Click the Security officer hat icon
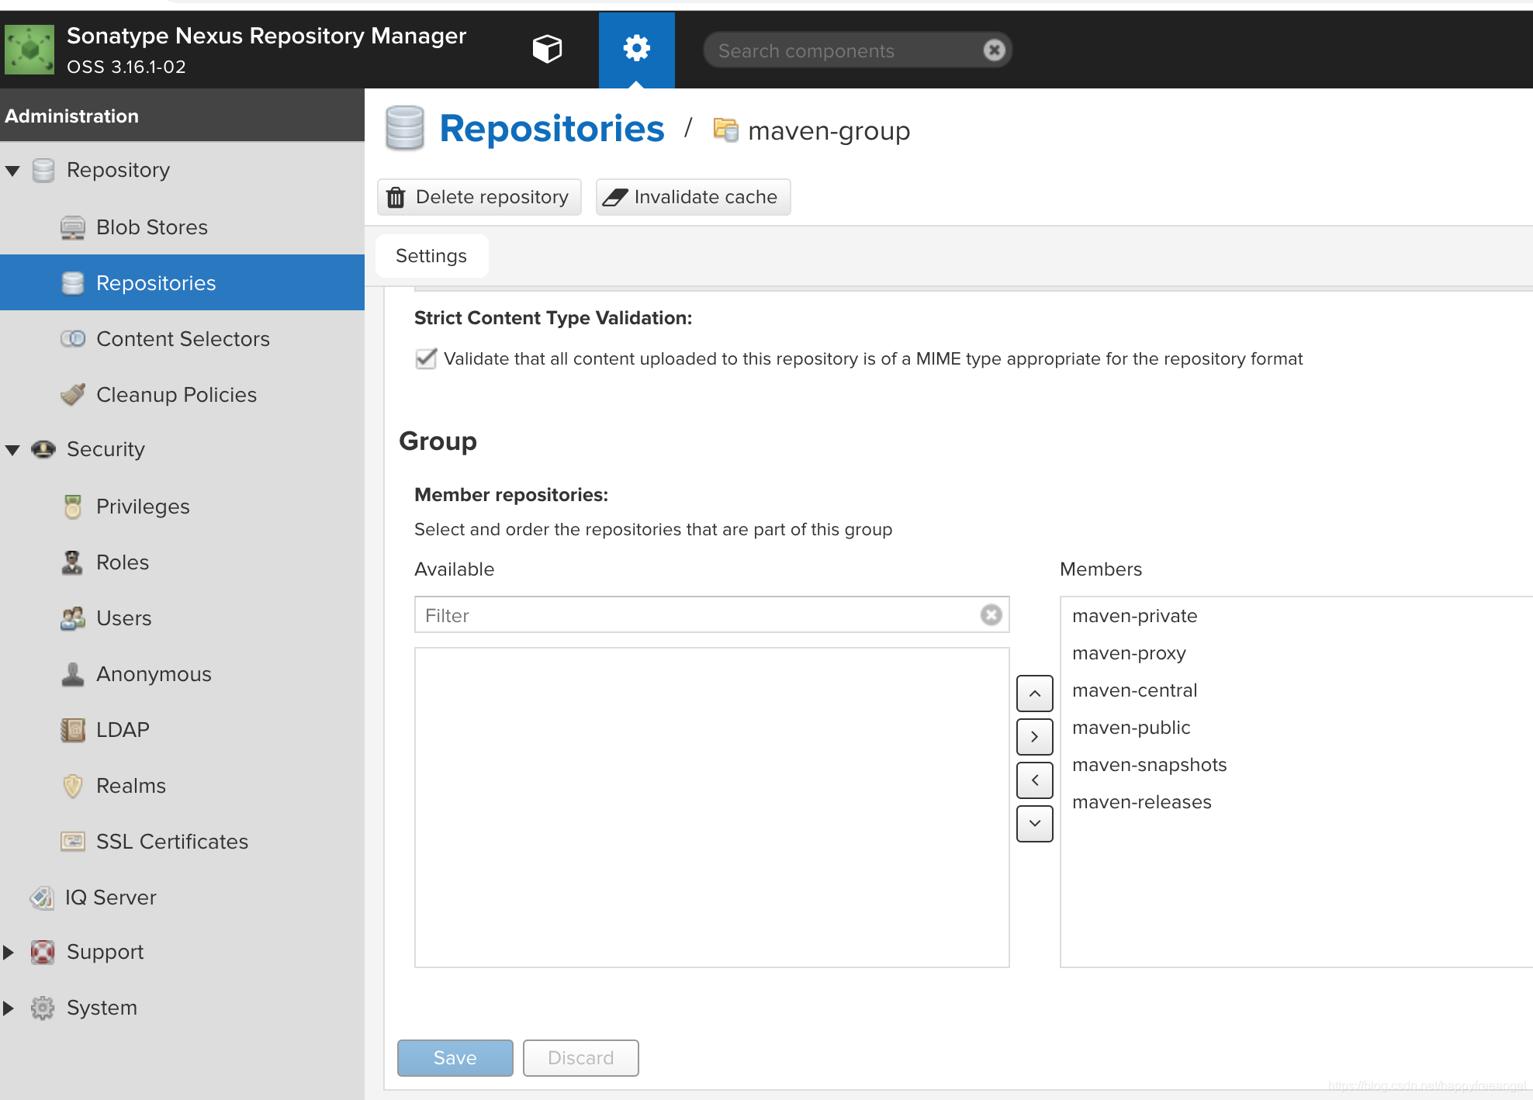1533x1100 pixels. (43, 449)
